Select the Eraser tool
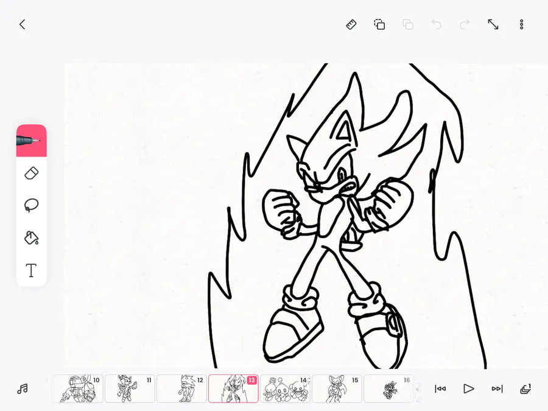Image resolution: width=548 pixels, height=411 pixels. (x=32, y=174)
